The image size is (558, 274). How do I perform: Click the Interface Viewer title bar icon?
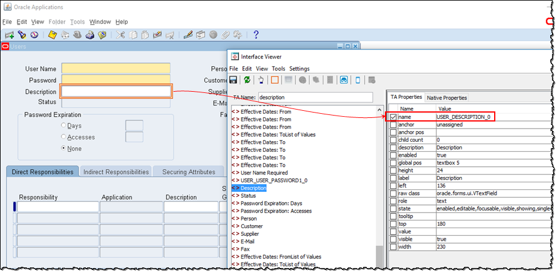tap(235, 57)
